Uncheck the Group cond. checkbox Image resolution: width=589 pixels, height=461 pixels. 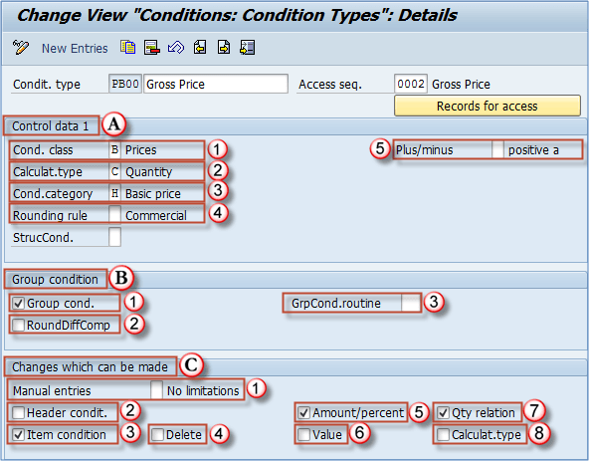coord(18,303)
